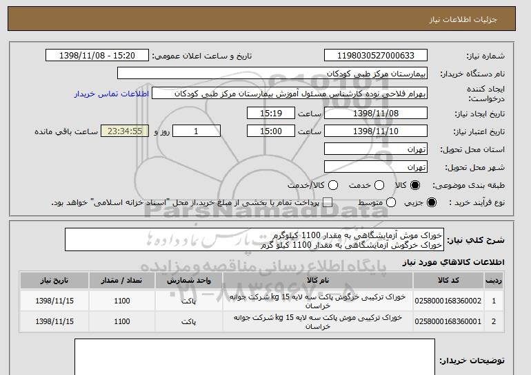Click row number 1 cell

[494, 301]
